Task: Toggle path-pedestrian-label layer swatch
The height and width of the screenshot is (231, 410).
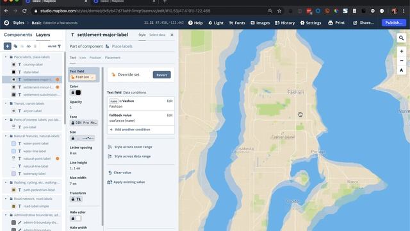Action: click(x=13, y=190)
